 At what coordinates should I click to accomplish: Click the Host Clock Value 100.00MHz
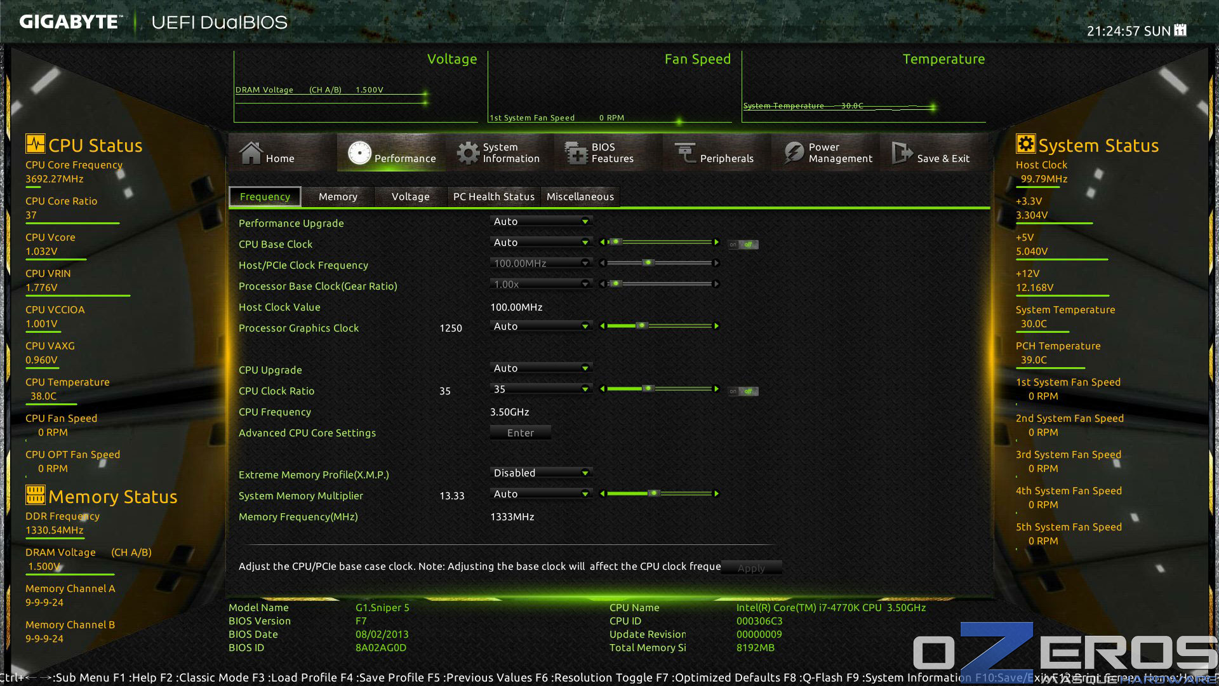click(516, 307)
